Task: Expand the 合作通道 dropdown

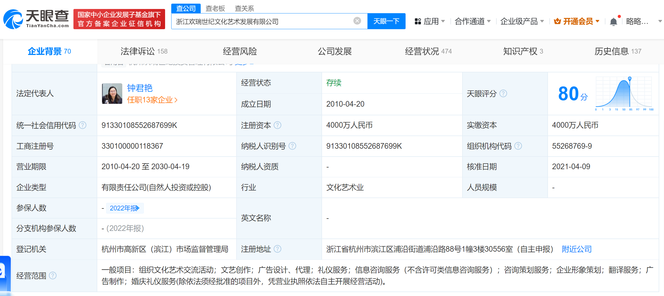Action: click(x=489, y=21)
